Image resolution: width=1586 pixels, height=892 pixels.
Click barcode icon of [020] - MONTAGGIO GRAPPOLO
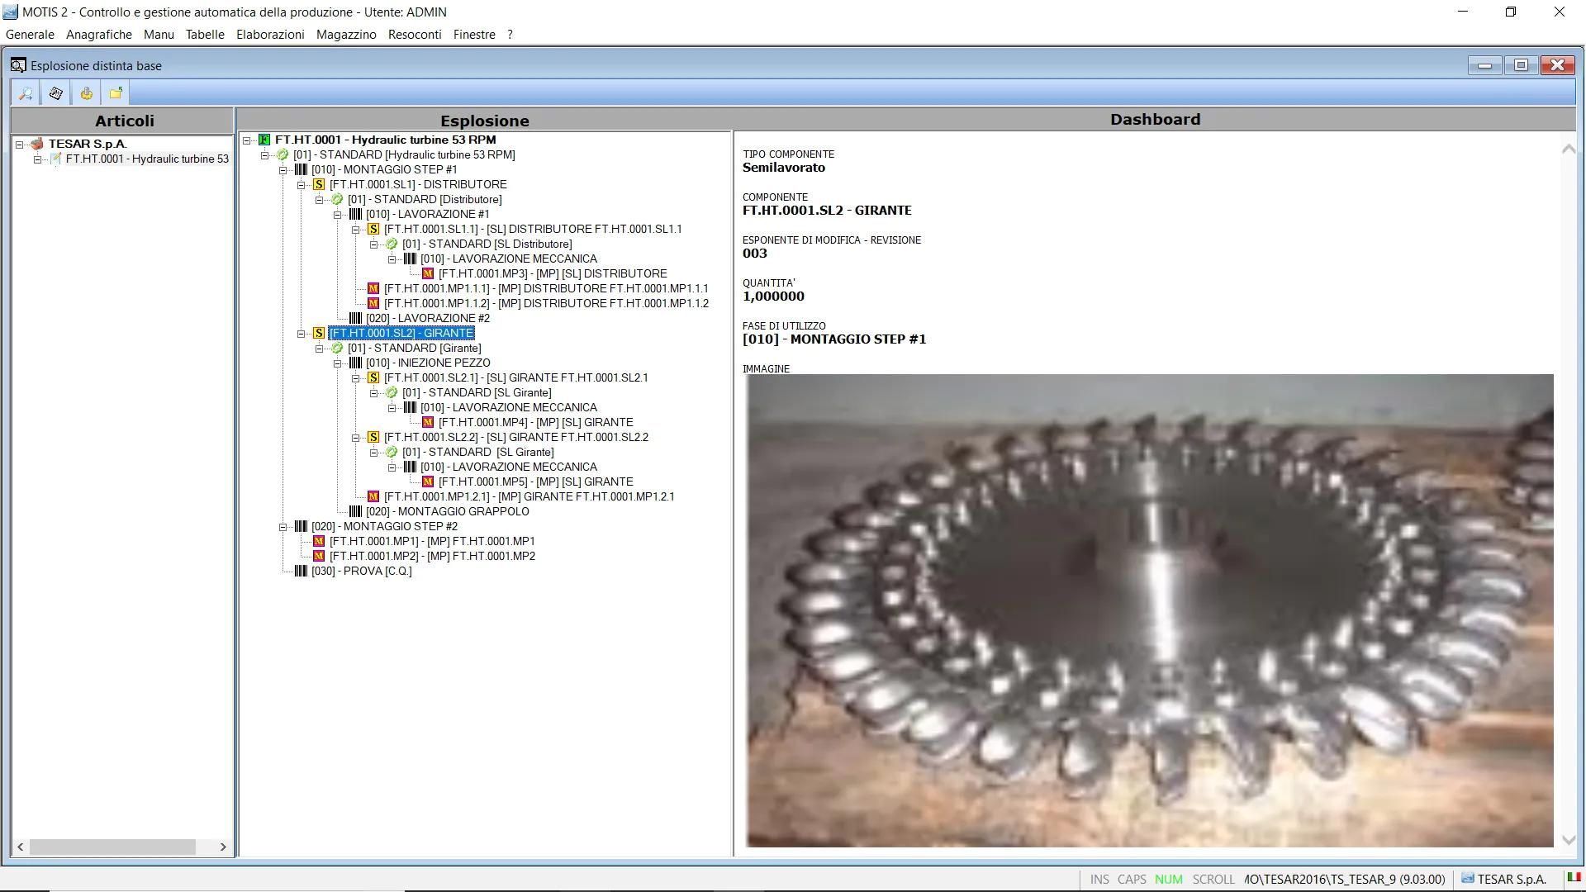tap(355, 511)
